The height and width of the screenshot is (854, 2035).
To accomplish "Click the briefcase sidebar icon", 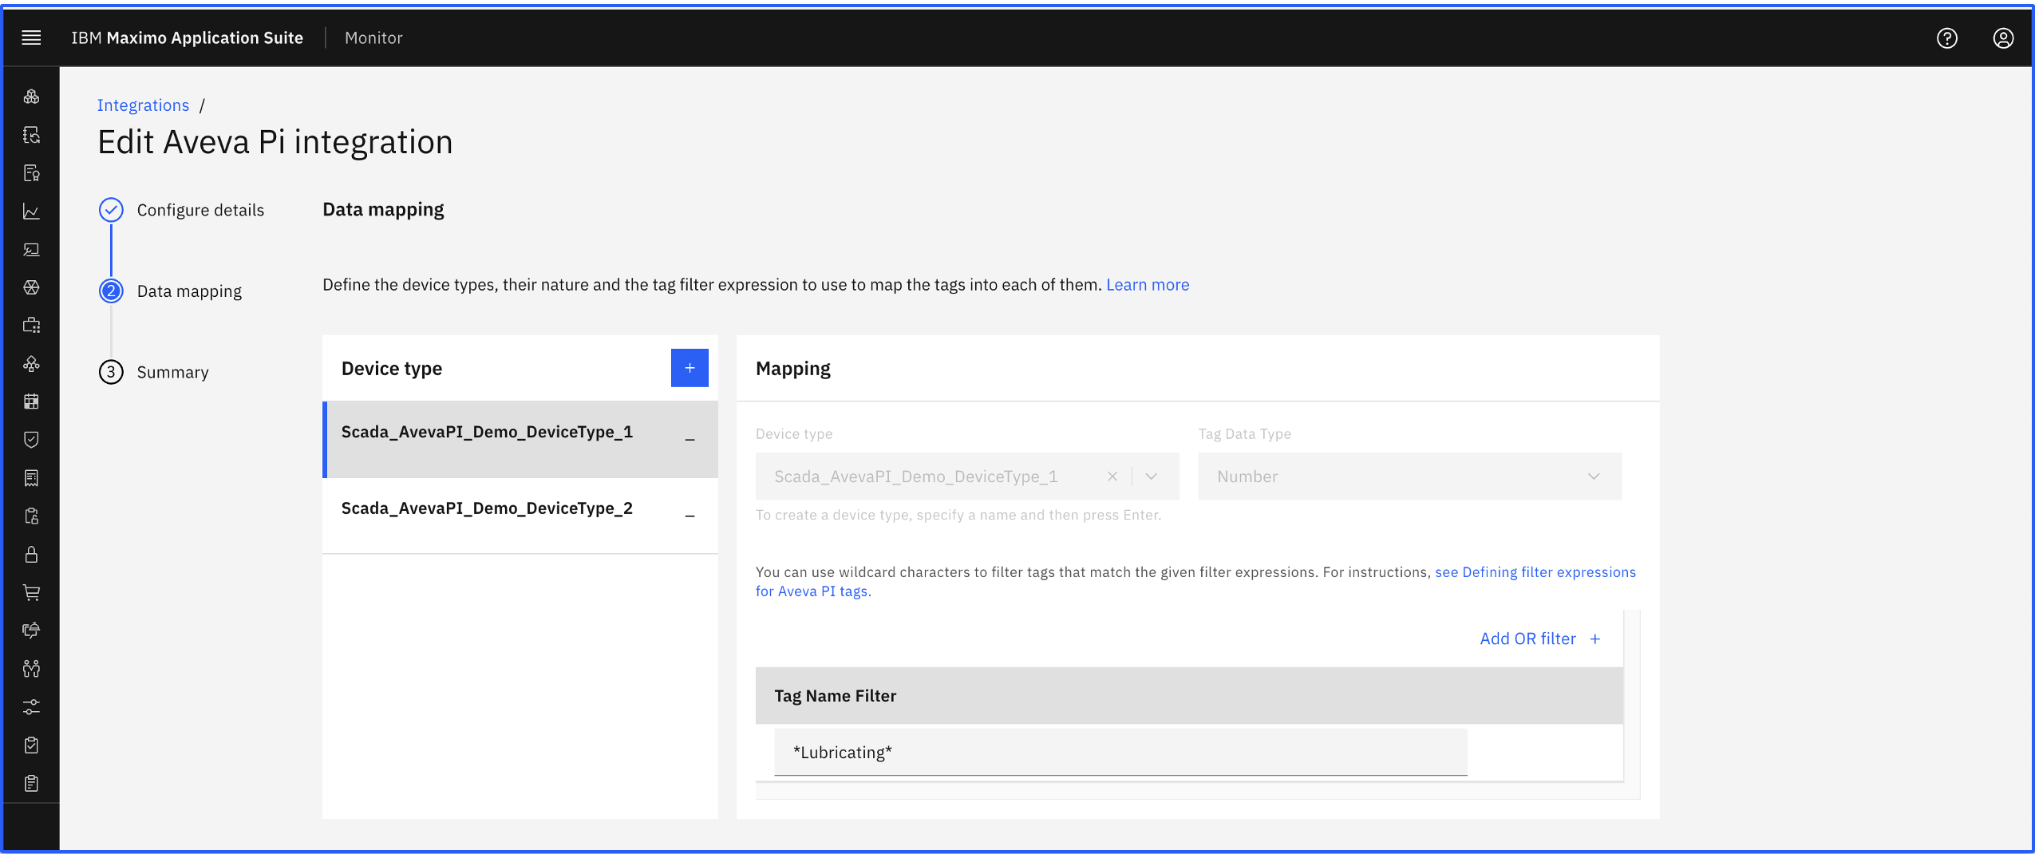I will (x=31, y=326).
